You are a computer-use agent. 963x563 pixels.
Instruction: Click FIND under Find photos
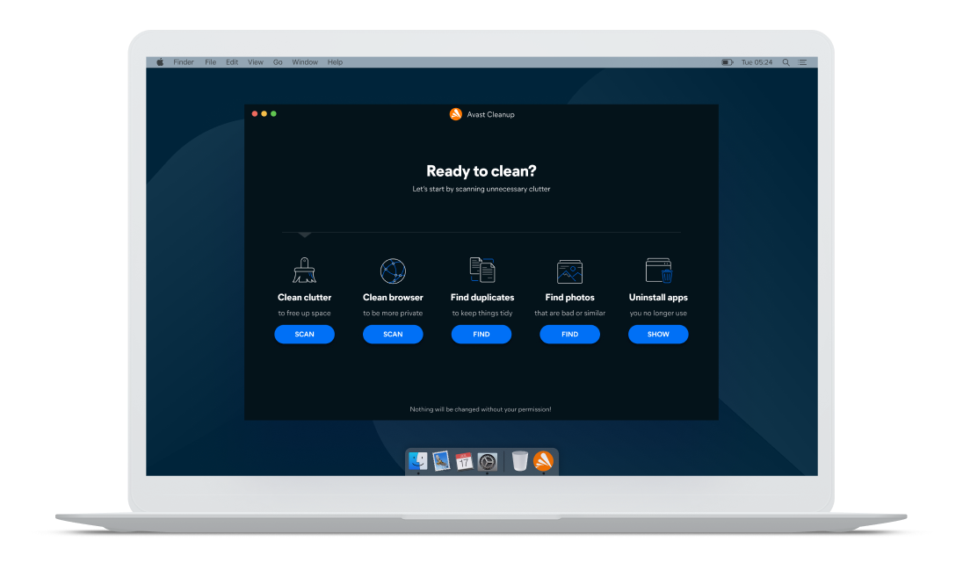tap(569, 334)
